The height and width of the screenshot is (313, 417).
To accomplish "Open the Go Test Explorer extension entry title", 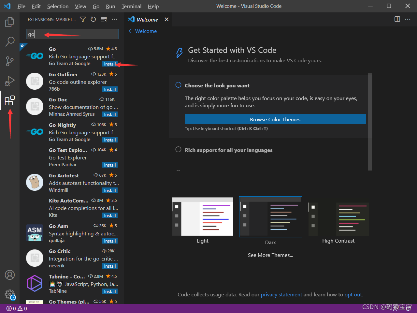I will tap(68, 150).
